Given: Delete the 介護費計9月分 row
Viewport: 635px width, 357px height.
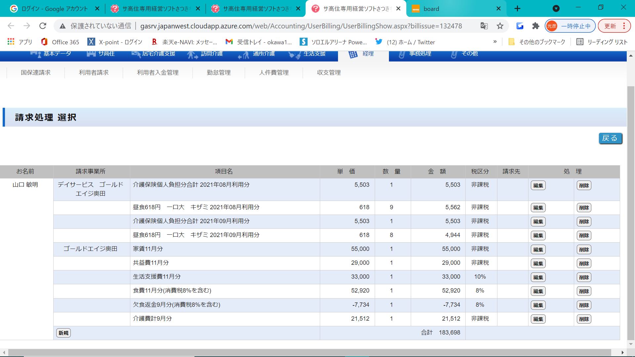Looking at the screenshot, I should 584,319.
